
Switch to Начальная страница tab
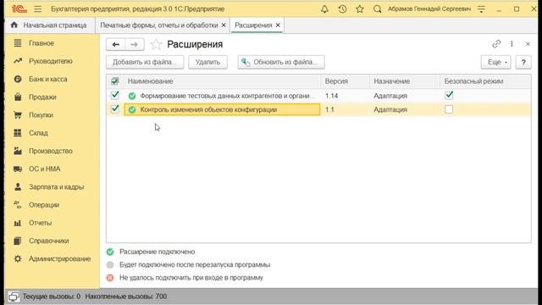pos(51,25)
